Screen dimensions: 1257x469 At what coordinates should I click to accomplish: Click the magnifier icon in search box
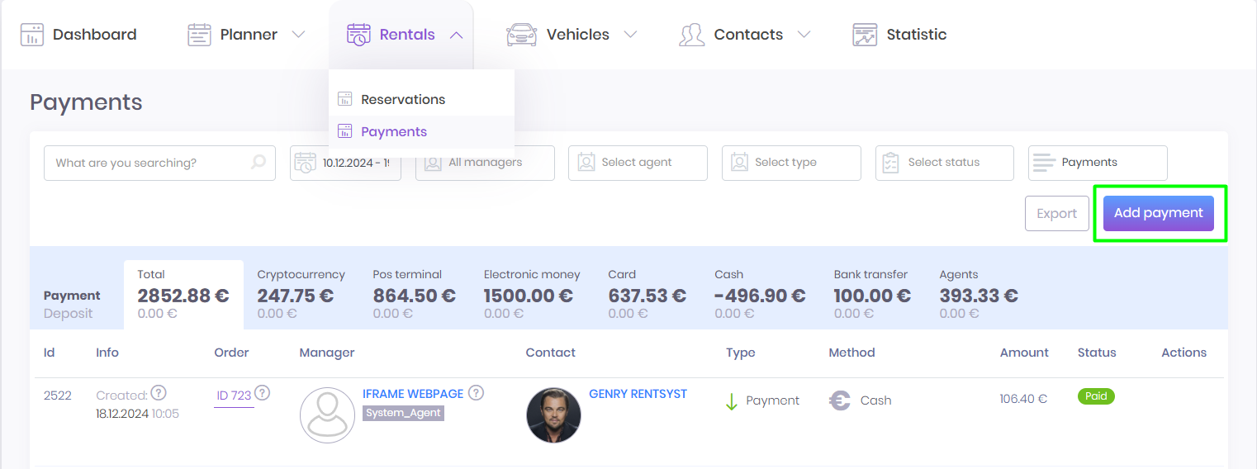(259, 163)
